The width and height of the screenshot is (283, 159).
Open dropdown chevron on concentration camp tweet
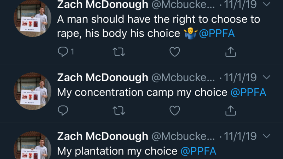(x=267, y=77)
